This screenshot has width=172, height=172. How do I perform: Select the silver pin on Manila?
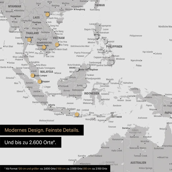click(97, 37)
